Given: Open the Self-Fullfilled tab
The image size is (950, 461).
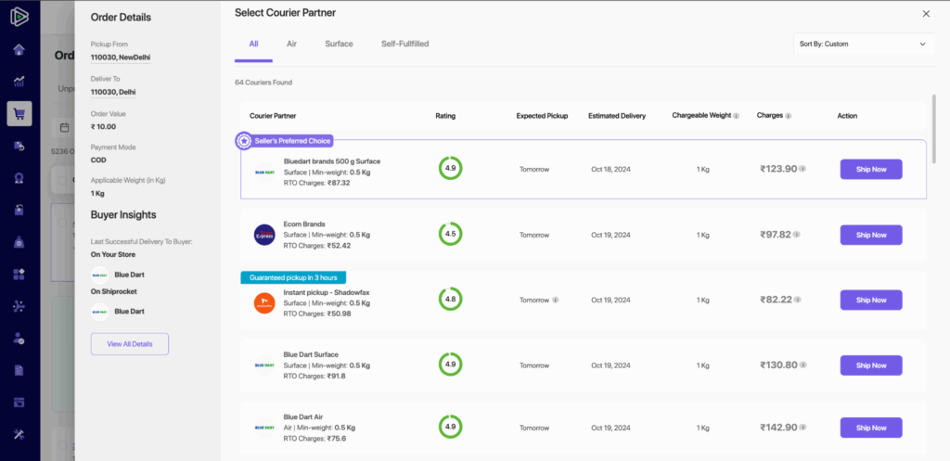Looking at the screenshot, I should (x=404, y=44).
